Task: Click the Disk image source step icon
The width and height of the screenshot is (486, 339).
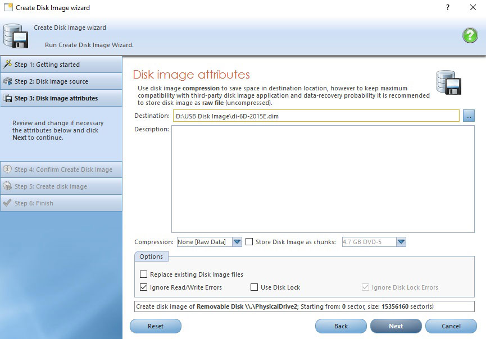Action: point(7,81)
